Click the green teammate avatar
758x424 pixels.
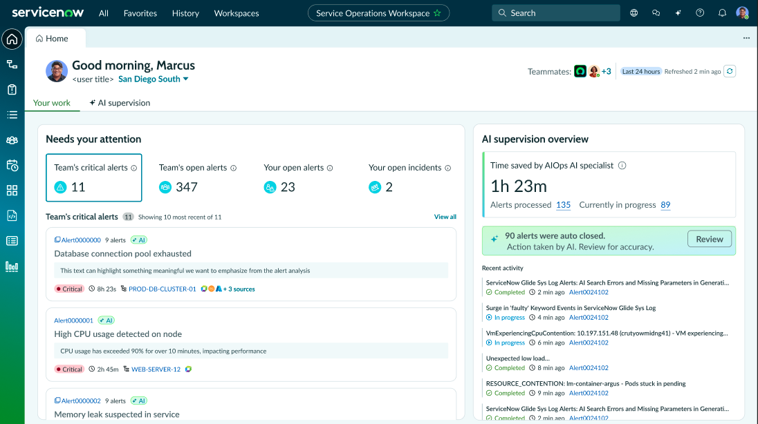click(x=580, y=71)
